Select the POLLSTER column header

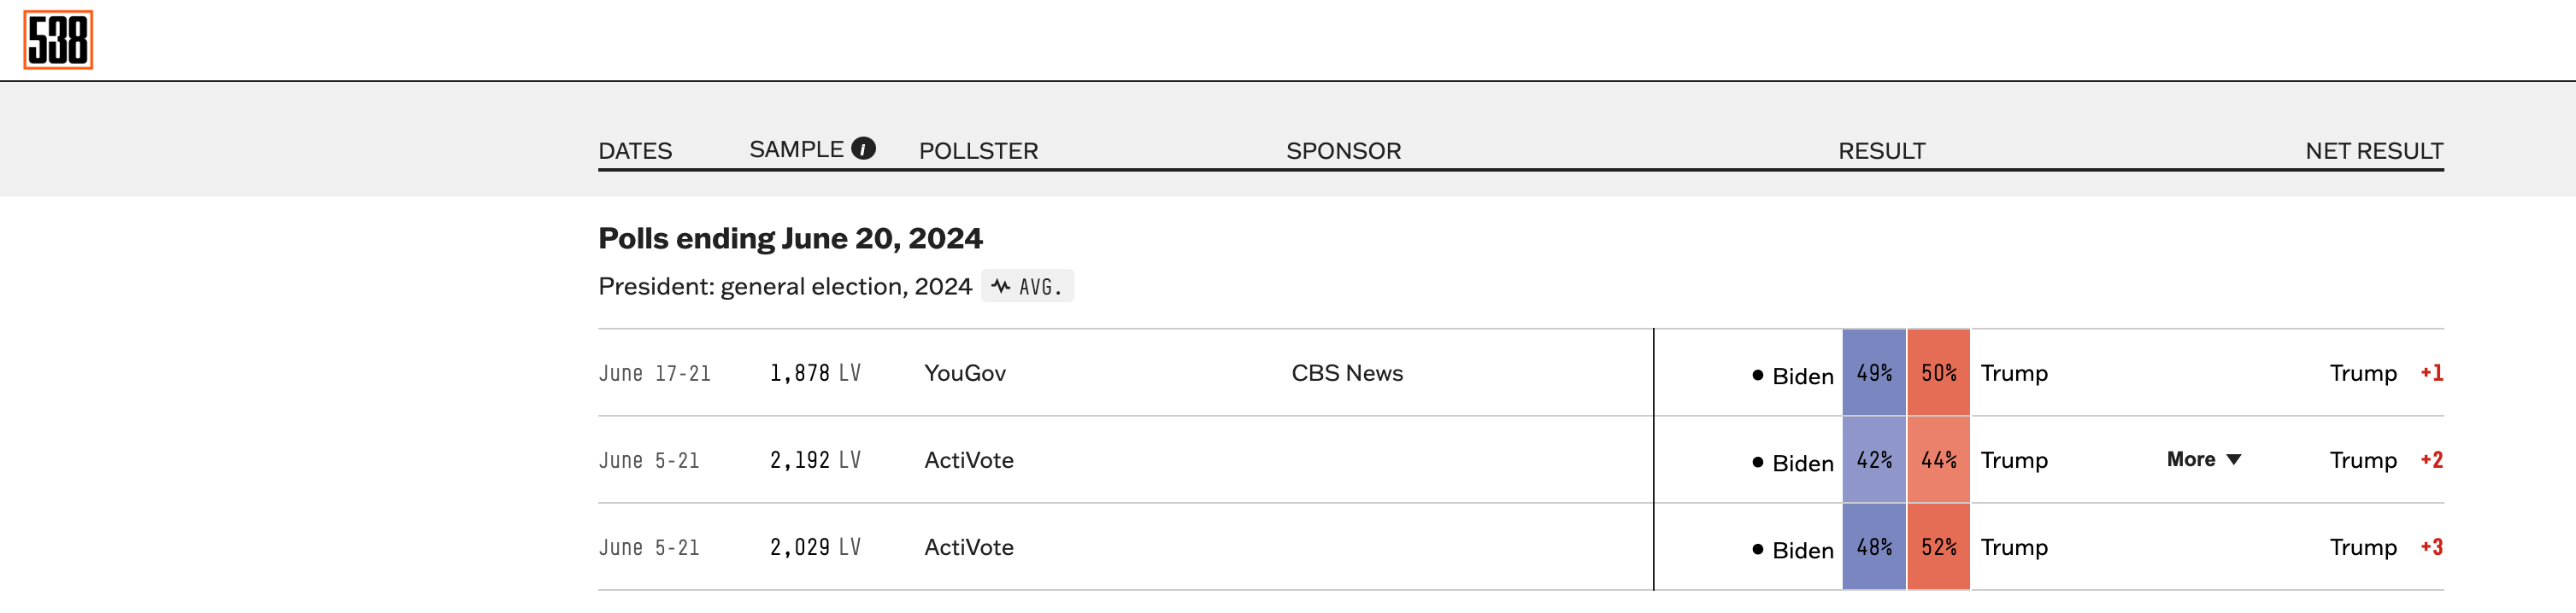[978, 151]
